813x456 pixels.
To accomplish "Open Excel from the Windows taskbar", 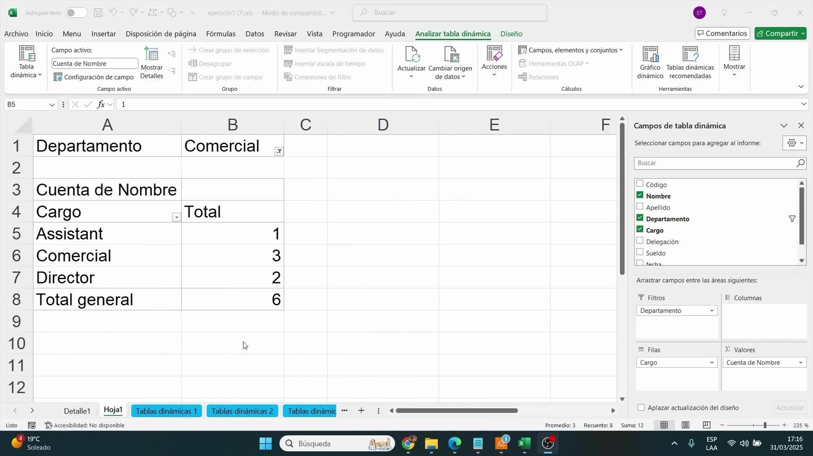I will pos(524,443).
